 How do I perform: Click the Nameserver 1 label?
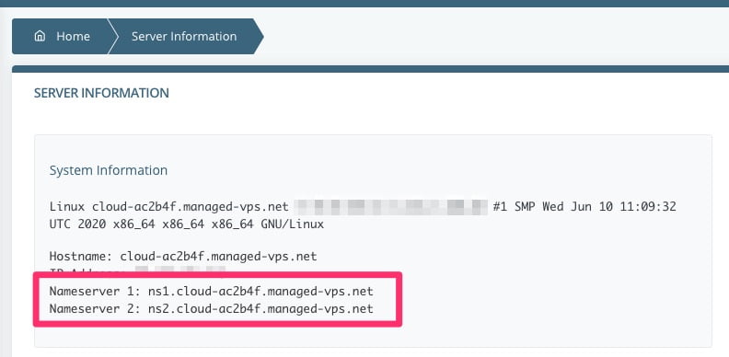pos(95,292)
